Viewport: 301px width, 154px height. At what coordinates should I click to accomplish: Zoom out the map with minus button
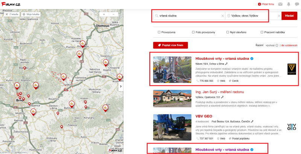(x=114, y=14)
